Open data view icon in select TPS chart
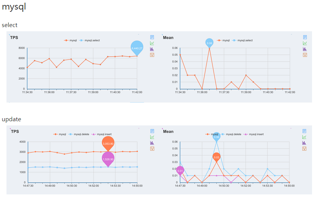The height and width of the screenshot is (199, 317). pyautogui.click(x=152, y=37)
